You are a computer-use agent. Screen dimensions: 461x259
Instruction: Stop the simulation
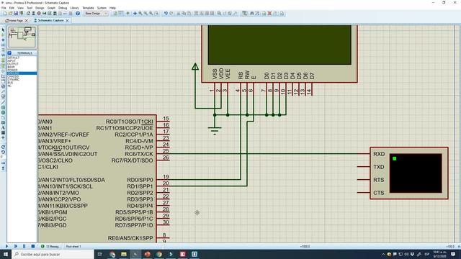coord(33,246)
